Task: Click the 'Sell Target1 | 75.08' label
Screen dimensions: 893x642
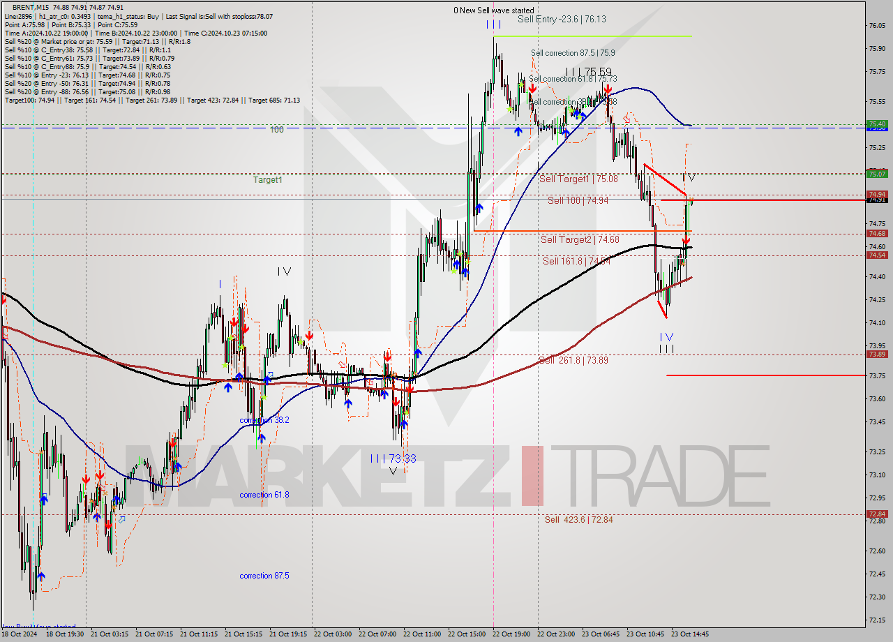Action: 578,179
